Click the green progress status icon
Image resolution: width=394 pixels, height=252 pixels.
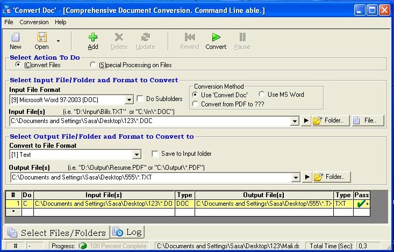[x=83, y=246]
